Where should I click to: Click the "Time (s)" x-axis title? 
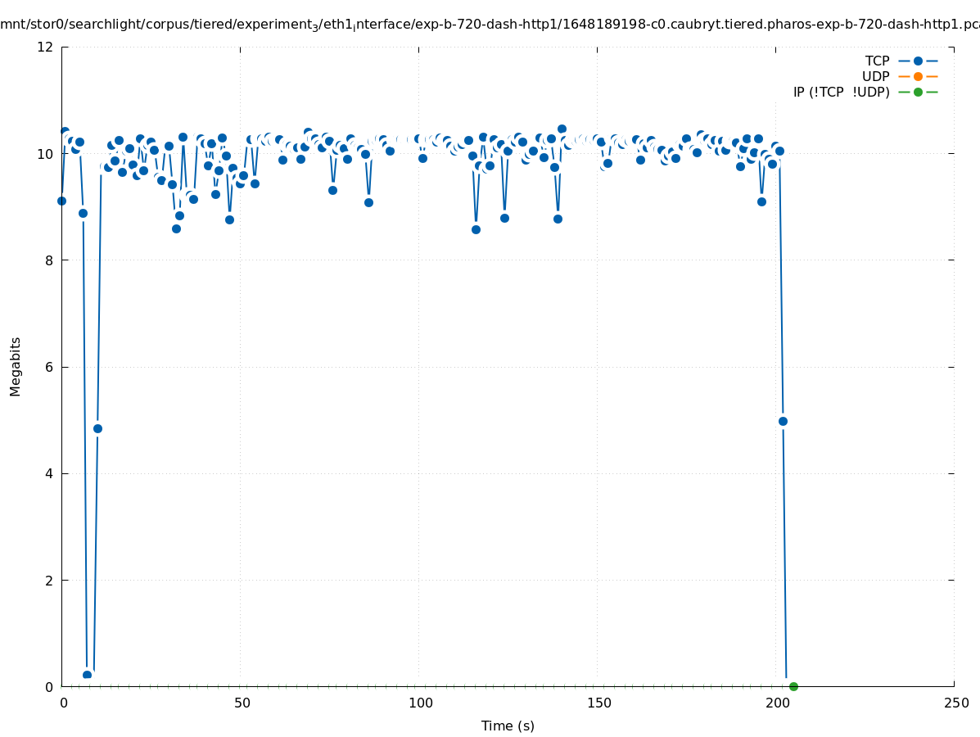508,726
